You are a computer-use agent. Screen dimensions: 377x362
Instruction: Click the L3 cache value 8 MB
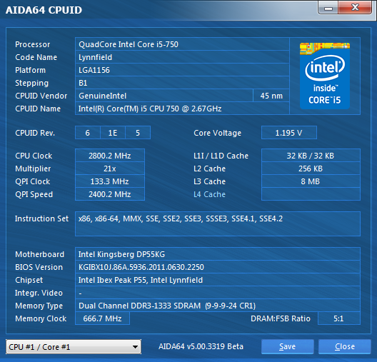311,181
